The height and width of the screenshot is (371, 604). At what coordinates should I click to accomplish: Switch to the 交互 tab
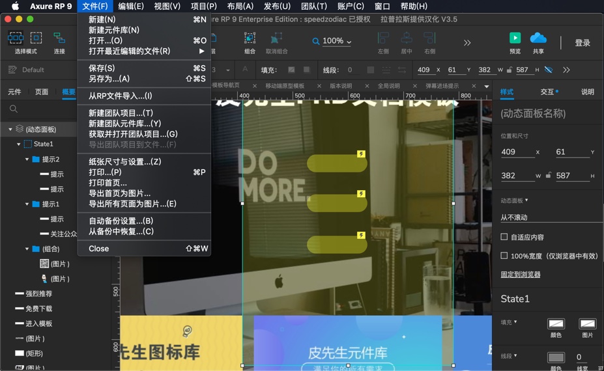click(547, 92)
